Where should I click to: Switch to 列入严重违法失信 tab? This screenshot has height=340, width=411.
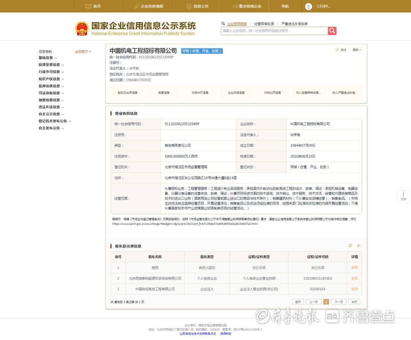pyautogui.click(x=345, y=93)
